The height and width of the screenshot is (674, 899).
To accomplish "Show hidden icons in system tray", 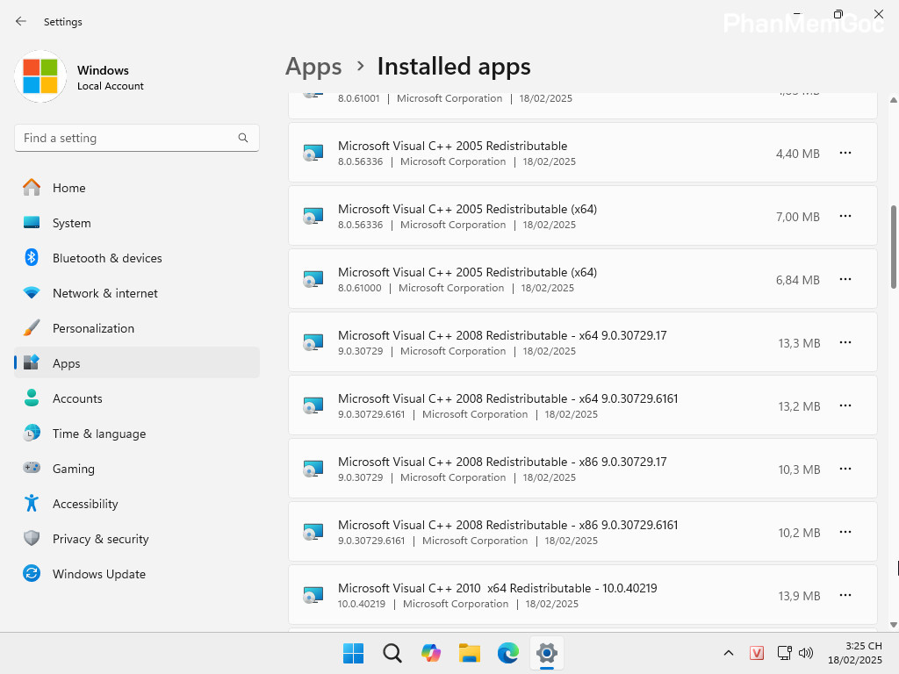I will 729,653.
